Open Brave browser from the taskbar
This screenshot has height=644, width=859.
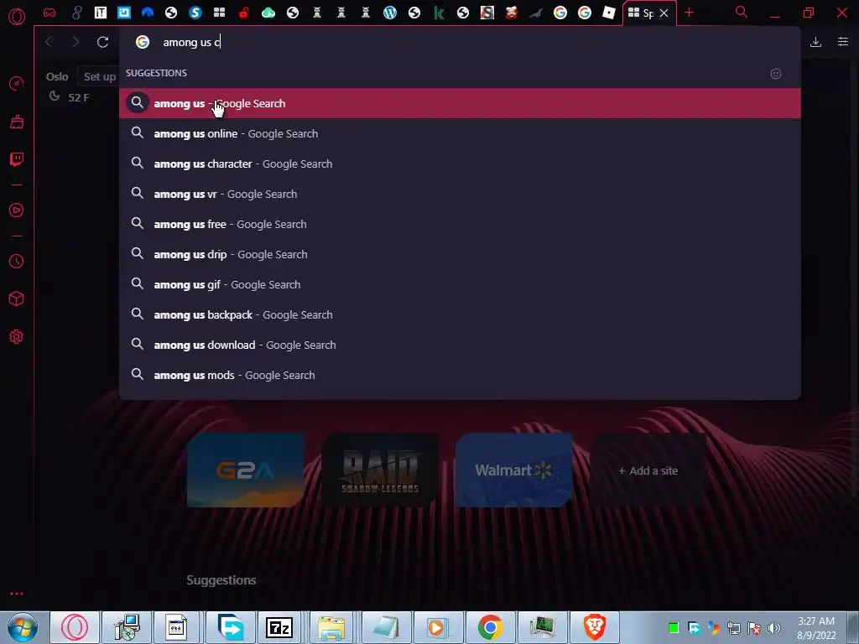tap(595, 627)
